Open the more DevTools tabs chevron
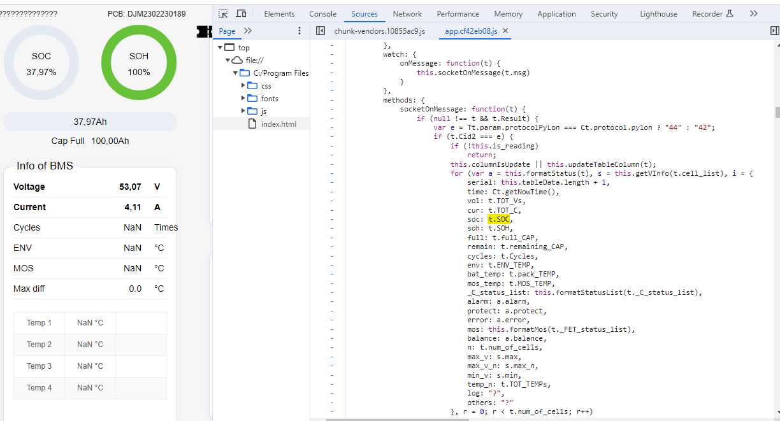 (754, 13)
